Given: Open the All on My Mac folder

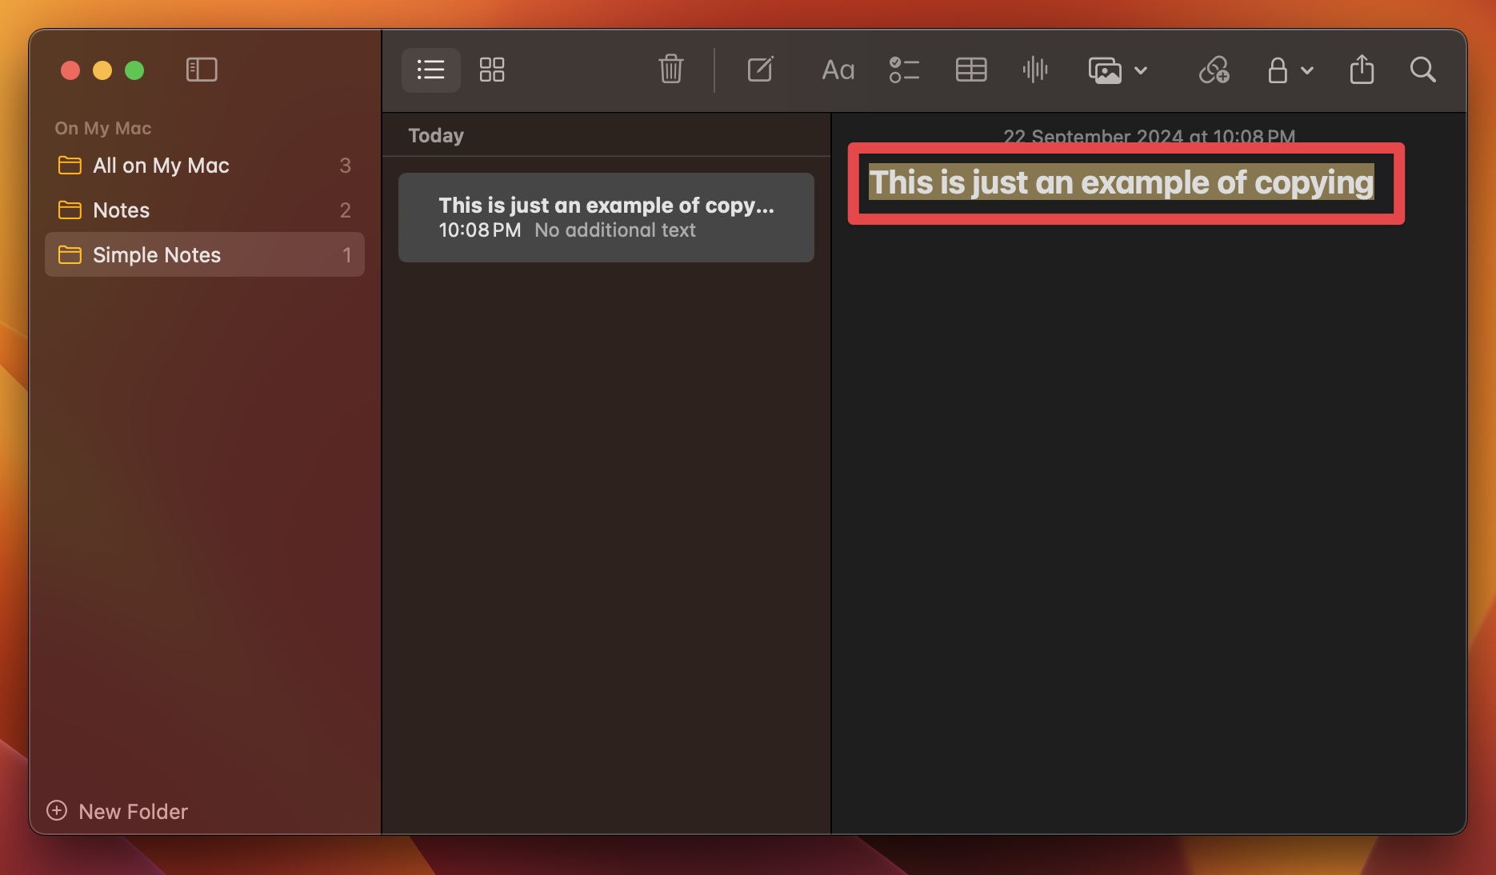Looking at the screenshot, I should pyautogui.click(x=161, y=166).
